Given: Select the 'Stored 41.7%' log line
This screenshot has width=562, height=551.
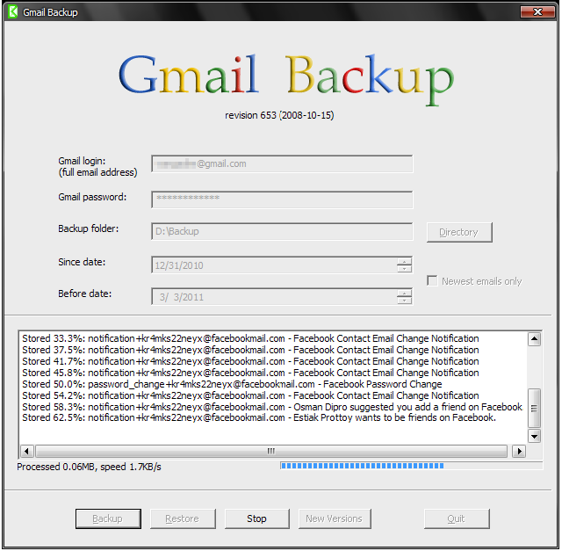Looking at the screenshot, I should 250,361.
